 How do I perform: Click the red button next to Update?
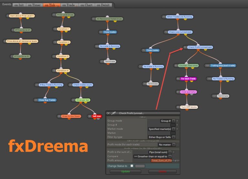(x=162, y=171)
